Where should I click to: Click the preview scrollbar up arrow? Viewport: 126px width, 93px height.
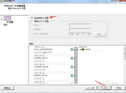coord(125,47)
